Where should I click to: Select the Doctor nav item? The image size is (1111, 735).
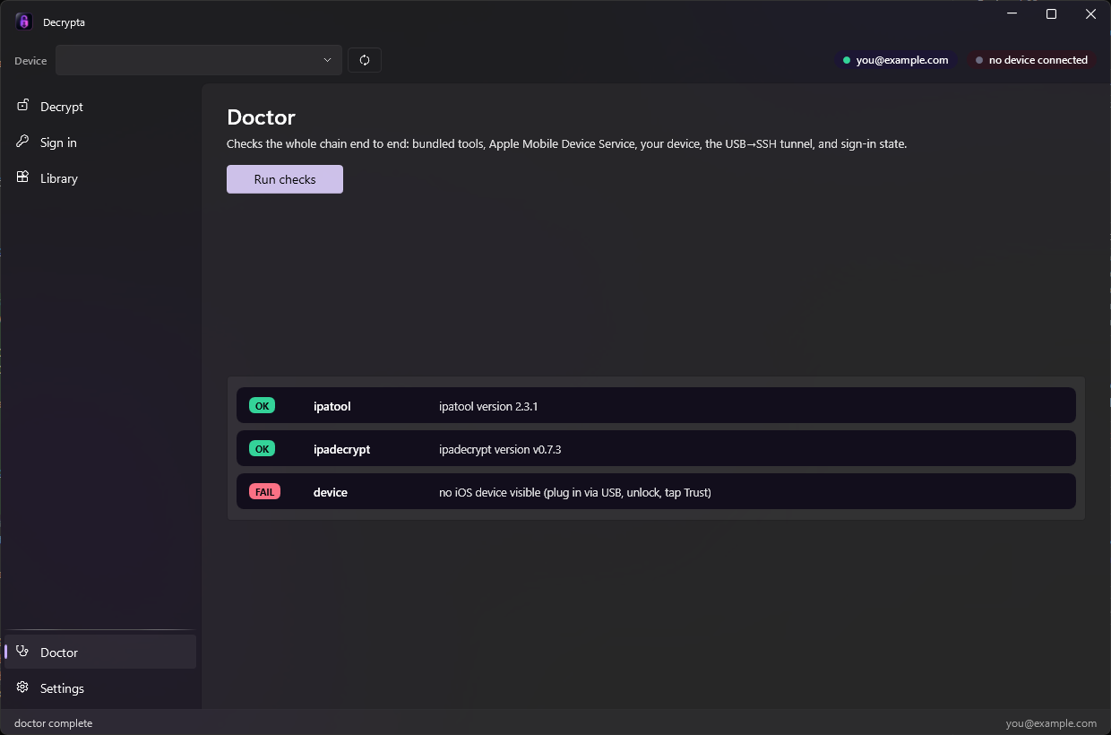100,653
